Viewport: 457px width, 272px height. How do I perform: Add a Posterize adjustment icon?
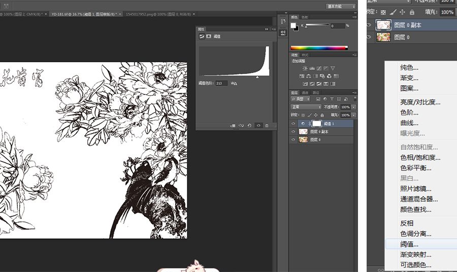tap(312, 84)
